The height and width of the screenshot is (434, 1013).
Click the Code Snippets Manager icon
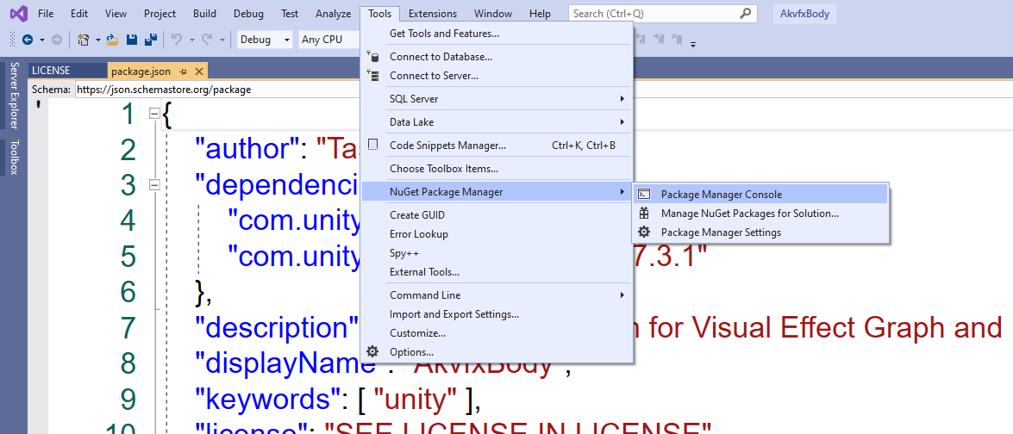tap(372, 145)
